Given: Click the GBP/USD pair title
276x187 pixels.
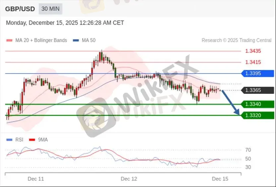Looking at the screenshot, I should pos(20,9).
